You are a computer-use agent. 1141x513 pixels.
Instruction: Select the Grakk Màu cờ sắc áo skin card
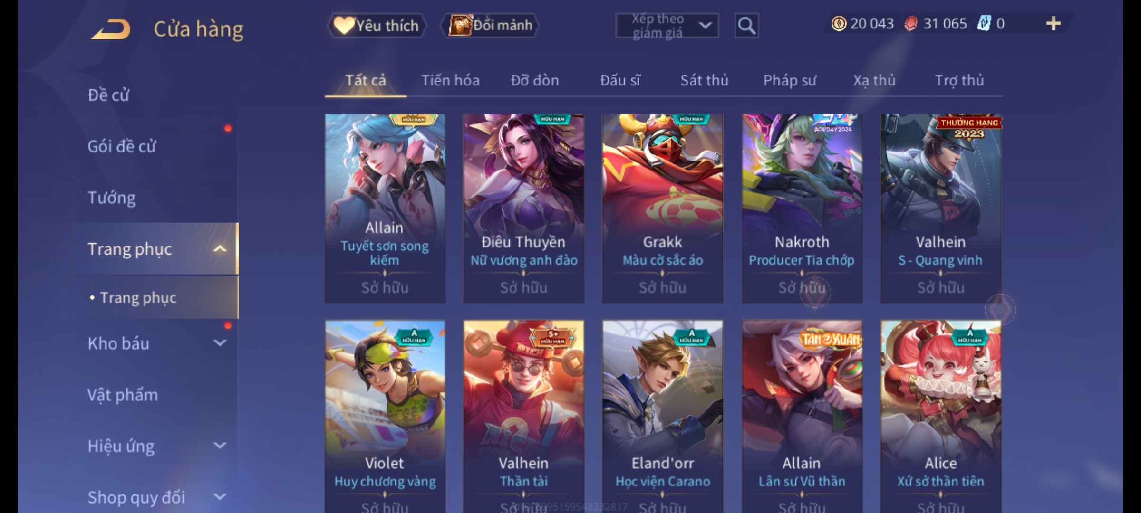[663, 209]
